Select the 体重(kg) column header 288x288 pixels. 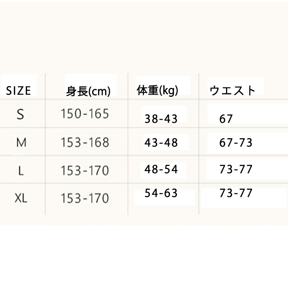click(158, 91)
